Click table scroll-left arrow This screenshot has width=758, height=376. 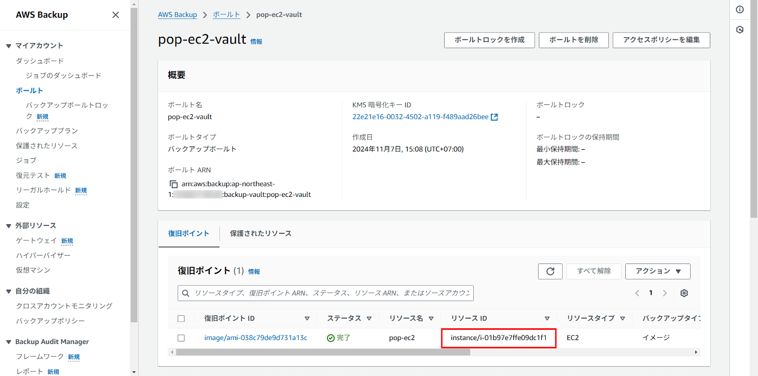pyautogui.click(x=172, y=352)
